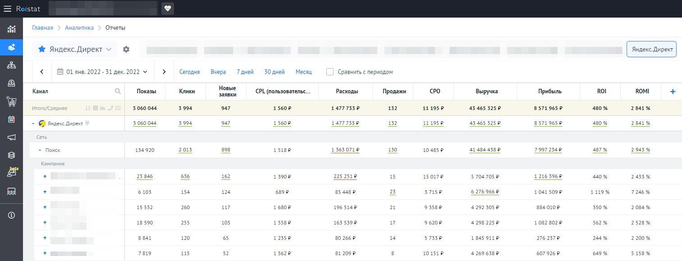Set period to 30 дней

click(275, 72)
